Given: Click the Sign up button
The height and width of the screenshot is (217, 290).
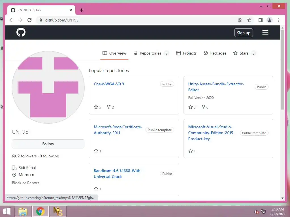Looking at the screenshot, I should 244,33.
